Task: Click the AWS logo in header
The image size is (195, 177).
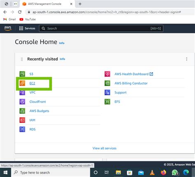Action: (8, 28)
